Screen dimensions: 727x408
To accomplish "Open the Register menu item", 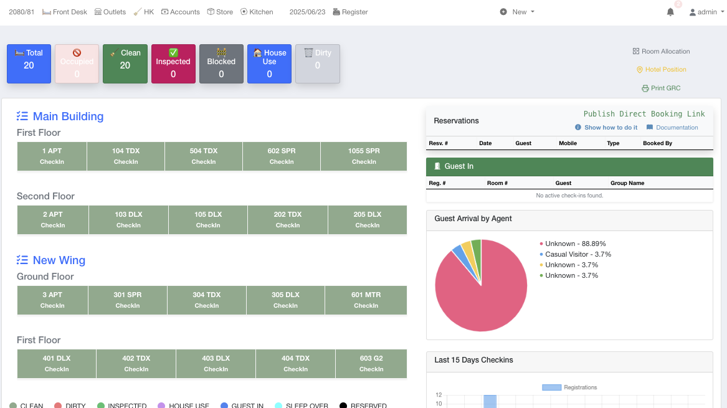I will click(x=351, y=12).
